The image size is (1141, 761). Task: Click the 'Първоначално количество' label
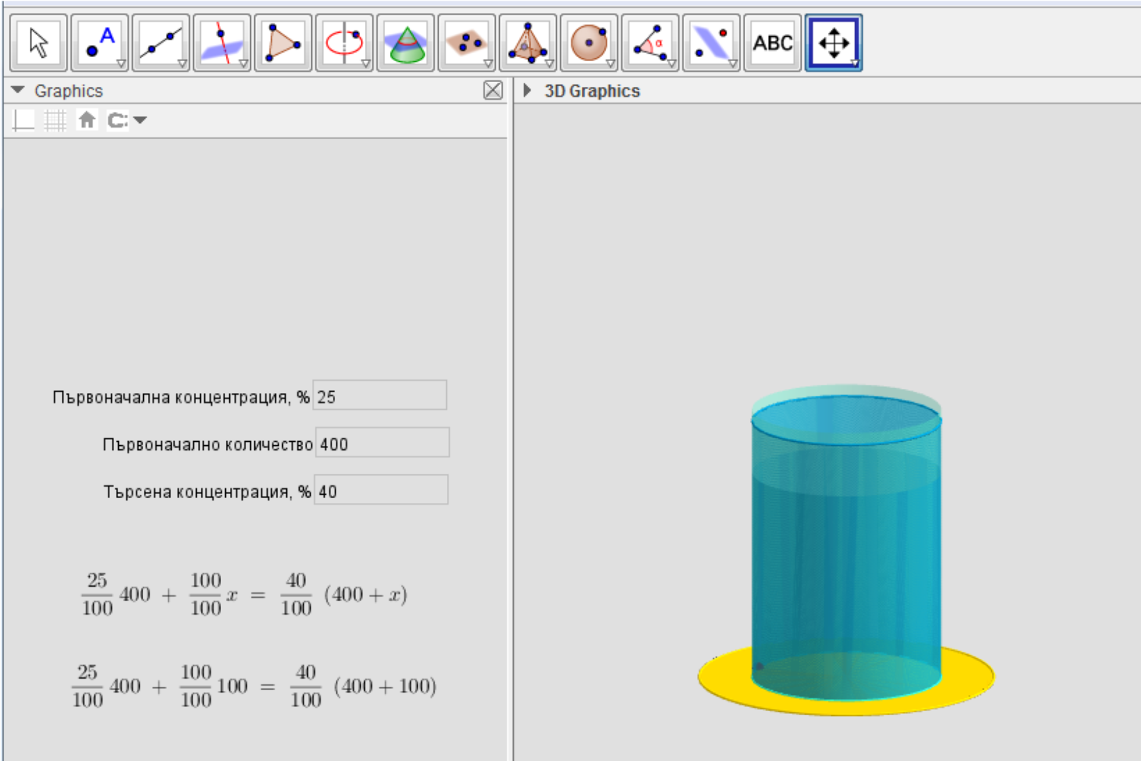(207, 445)
